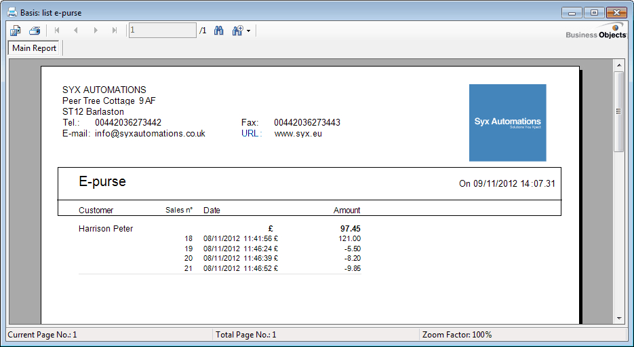The width and height of the screenshot is (634, 347).
Task: Click the Zoom binoculars-plus icon
Action: [x=237, y=31]
